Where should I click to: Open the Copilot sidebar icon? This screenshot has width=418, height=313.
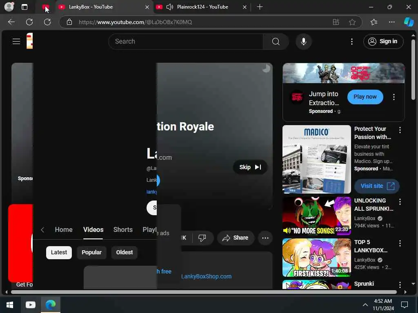(x=409, y=22)
